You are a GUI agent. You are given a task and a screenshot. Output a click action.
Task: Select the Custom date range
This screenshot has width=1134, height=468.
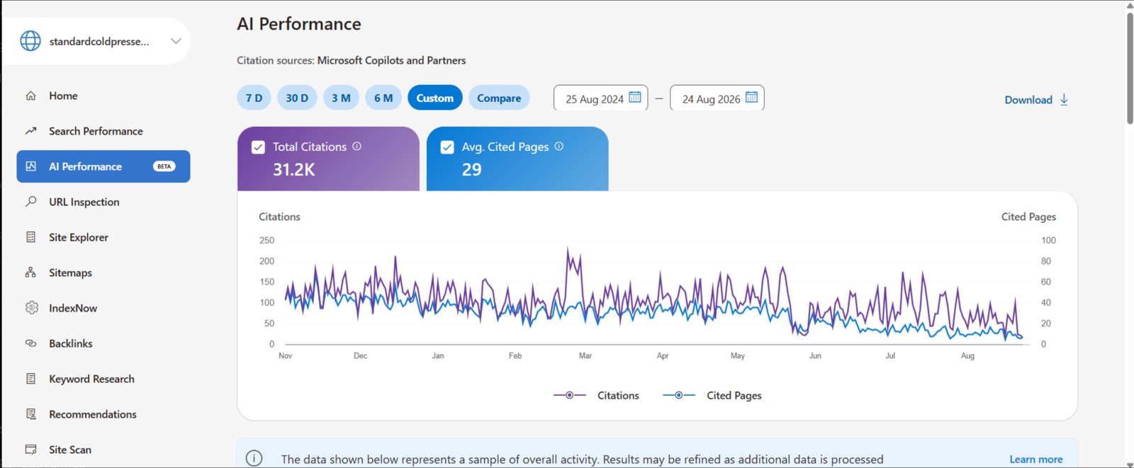point(435,98)
